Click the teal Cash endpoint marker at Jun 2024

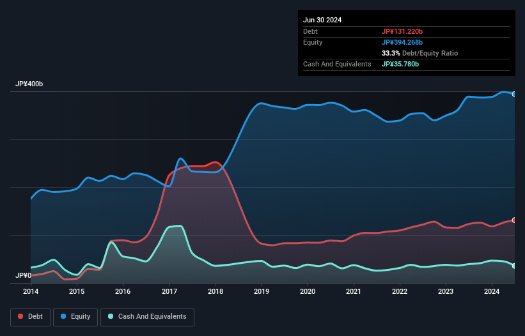(514, 266)
